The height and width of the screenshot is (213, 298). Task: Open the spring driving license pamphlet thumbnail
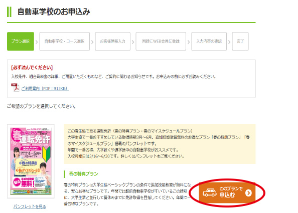31,161
